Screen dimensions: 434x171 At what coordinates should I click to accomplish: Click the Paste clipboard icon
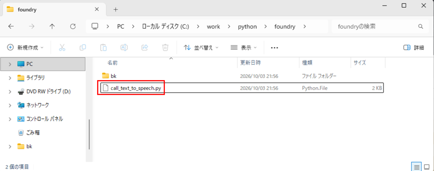point(103,48)
